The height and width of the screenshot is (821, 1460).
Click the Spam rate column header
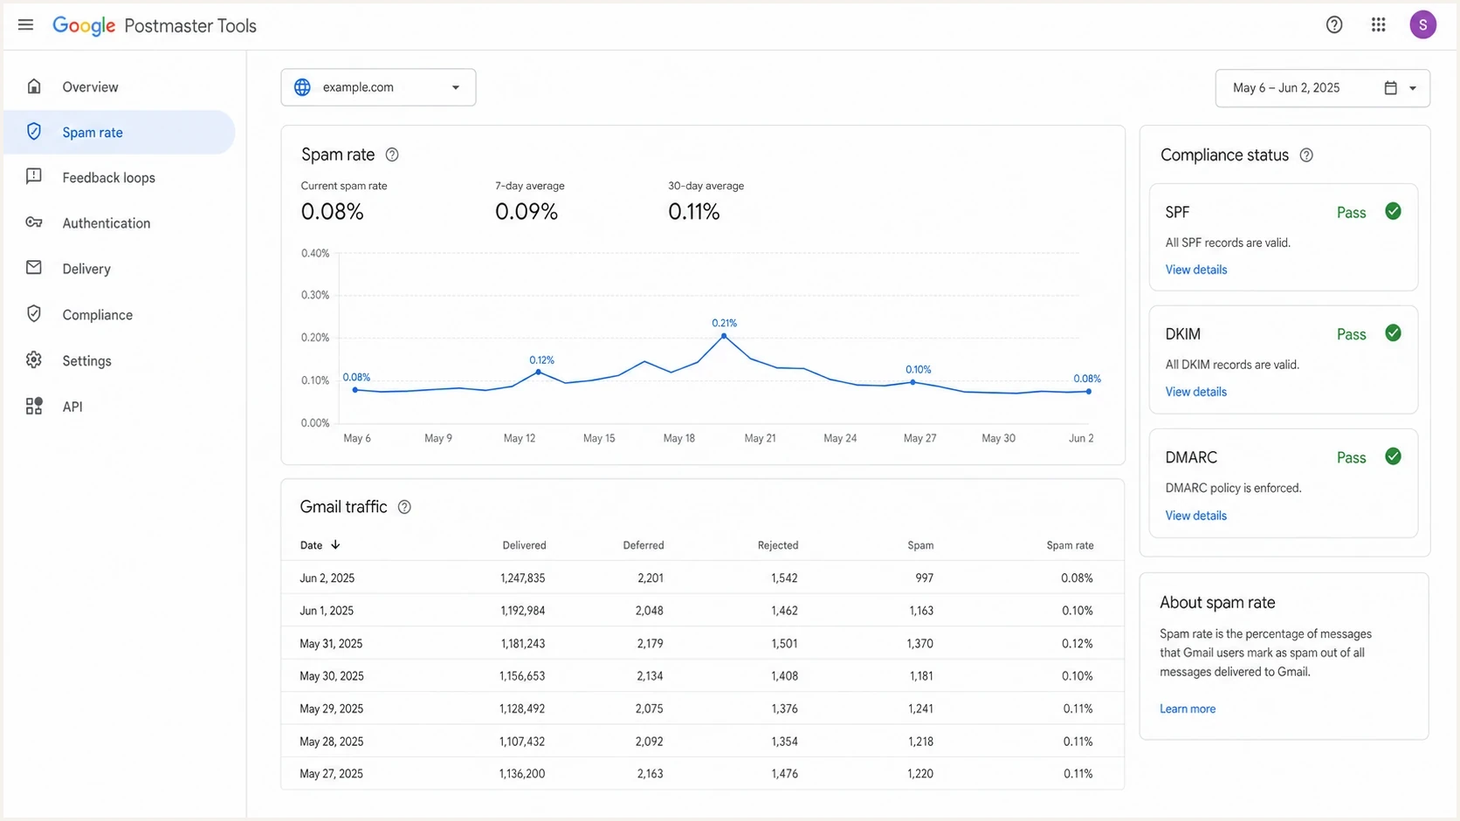[1070, 545]
